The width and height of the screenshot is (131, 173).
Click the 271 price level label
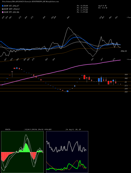[x=126, y=86]
